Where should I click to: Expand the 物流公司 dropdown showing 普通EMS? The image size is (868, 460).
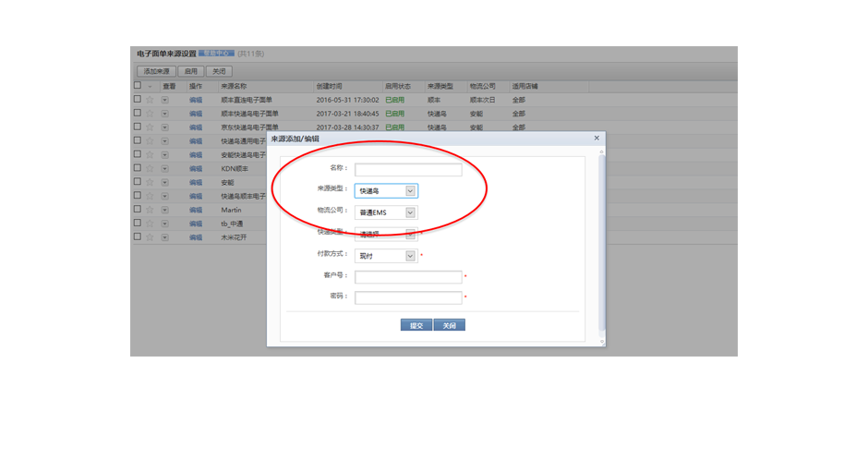tap(411, 212)
